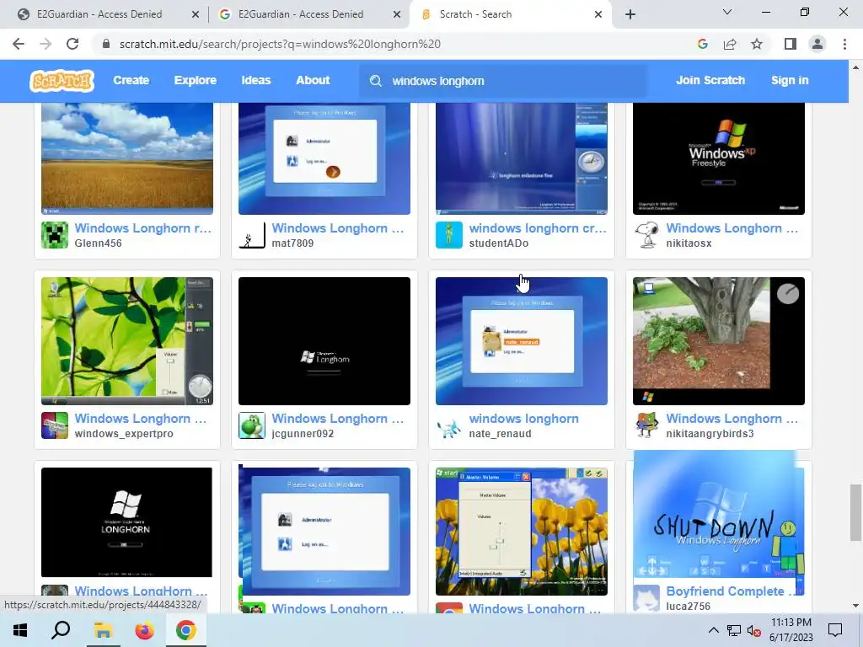Image resolution: width=863 pixels, height=647 pixels.
Task: Open the yellow tulips project thumbnail
Action: 521,532
